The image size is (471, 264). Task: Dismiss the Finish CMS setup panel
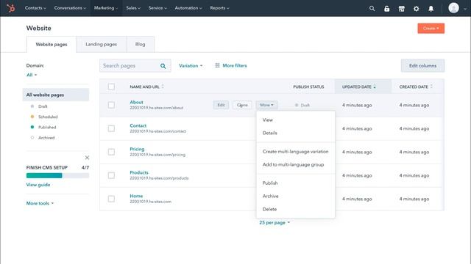tap(87, 158)
